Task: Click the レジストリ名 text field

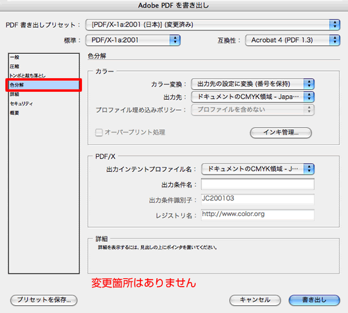Action: click(x=257, y=215)
